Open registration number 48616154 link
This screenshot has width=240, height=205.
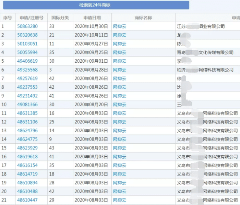click(27, 165)
